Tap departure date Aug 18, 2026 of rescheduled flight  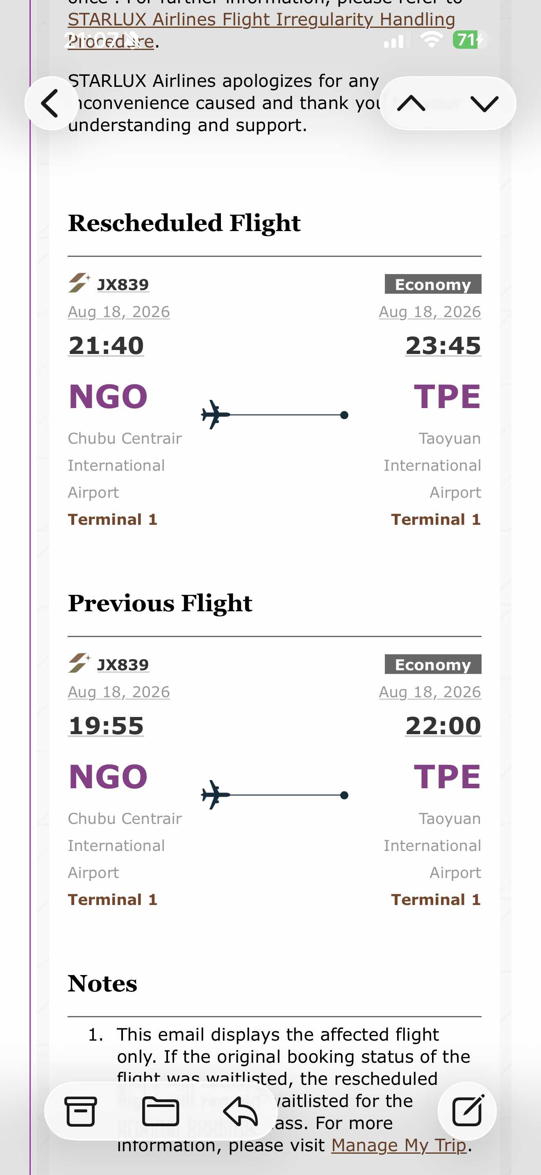pyautogui.click(x=118, y=312)
